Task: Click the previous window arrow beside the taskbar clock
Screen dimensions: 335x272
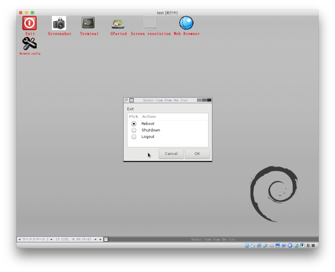Action: point(95,239)
